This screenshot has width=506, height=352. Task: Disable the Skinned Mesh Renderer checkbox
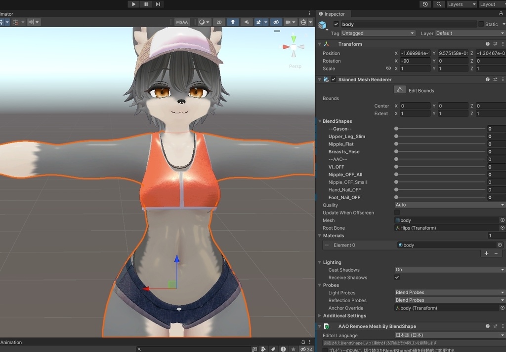point(334,79)
